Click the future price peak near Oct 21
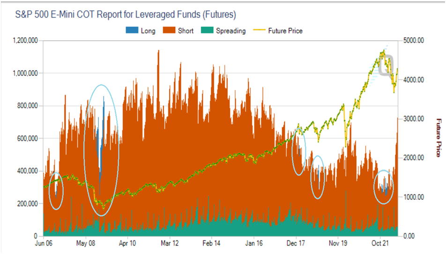The width and height of the screenshot is (446, 254). [383, 51]
